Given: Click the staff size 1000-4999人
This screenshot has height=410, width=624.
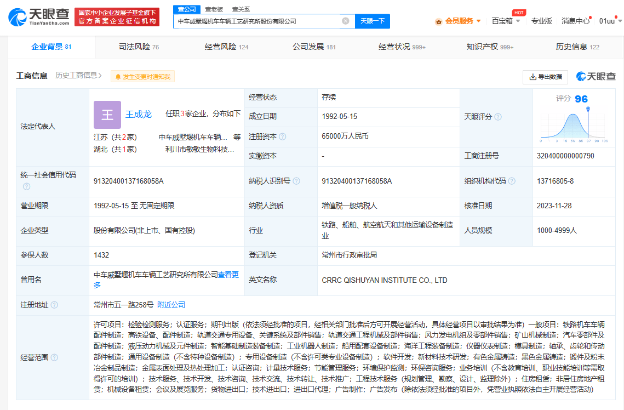Looking at the screenshot, I should 557,230.
